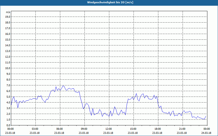Click the '9,0' y-axis value
The height and width of the screenshot is (136, 218).
point(8,74)
